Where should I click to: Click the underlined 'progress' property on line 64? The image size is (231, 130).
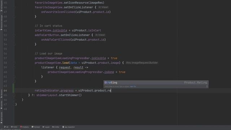67,91
